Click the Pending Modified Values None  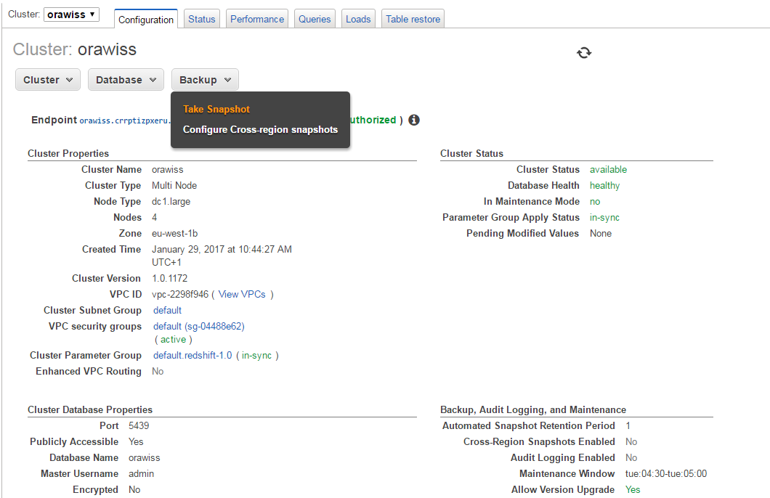coord(601,234)
